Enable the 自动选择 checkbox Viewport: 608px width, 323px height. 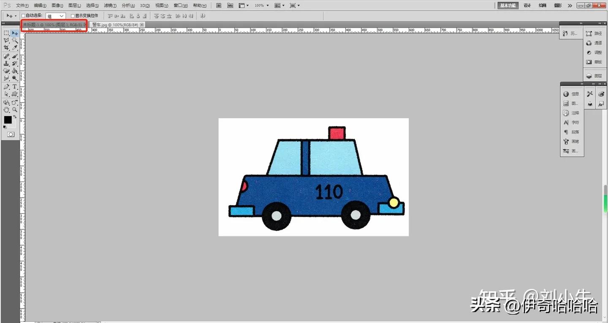pos(24,16)
